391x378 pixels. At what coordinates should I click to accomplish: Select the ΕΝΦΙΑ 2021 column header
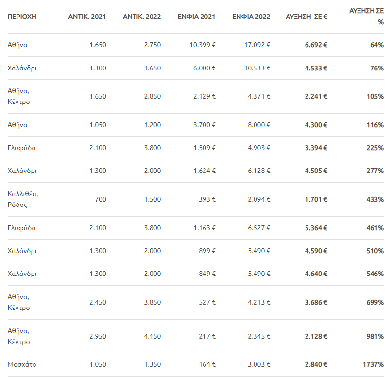click(196, 17)
